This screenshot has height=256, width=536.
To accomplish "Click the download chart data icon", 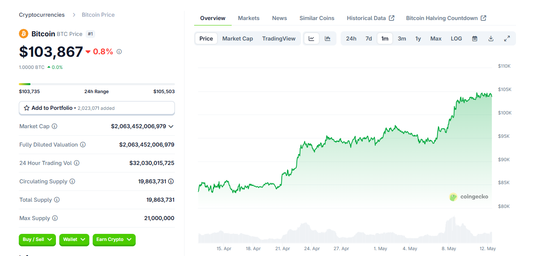I will 491,38.
